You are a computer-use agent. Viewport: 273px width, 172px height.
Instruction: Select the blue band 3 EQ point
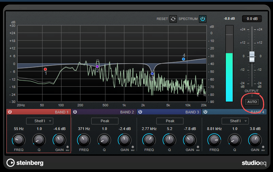pos(152,73)
